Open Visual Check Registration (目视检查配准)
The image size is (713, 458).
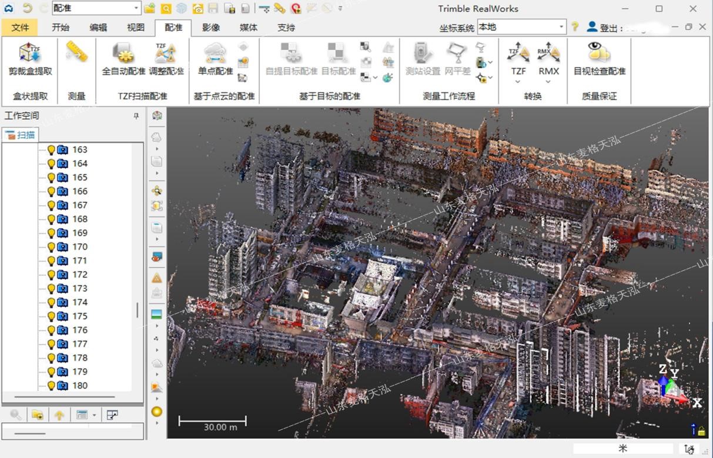click(599, 59)
